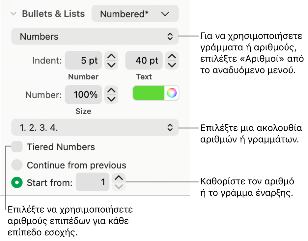
Task: Open the 1. 2. 3. 4. format dropdown
Action: click(x=95, y=127)
